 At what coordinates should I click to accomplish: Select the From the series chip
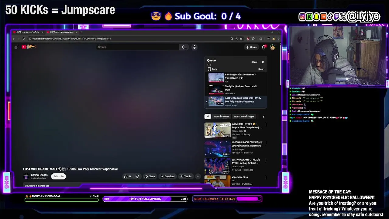[221, 116]
